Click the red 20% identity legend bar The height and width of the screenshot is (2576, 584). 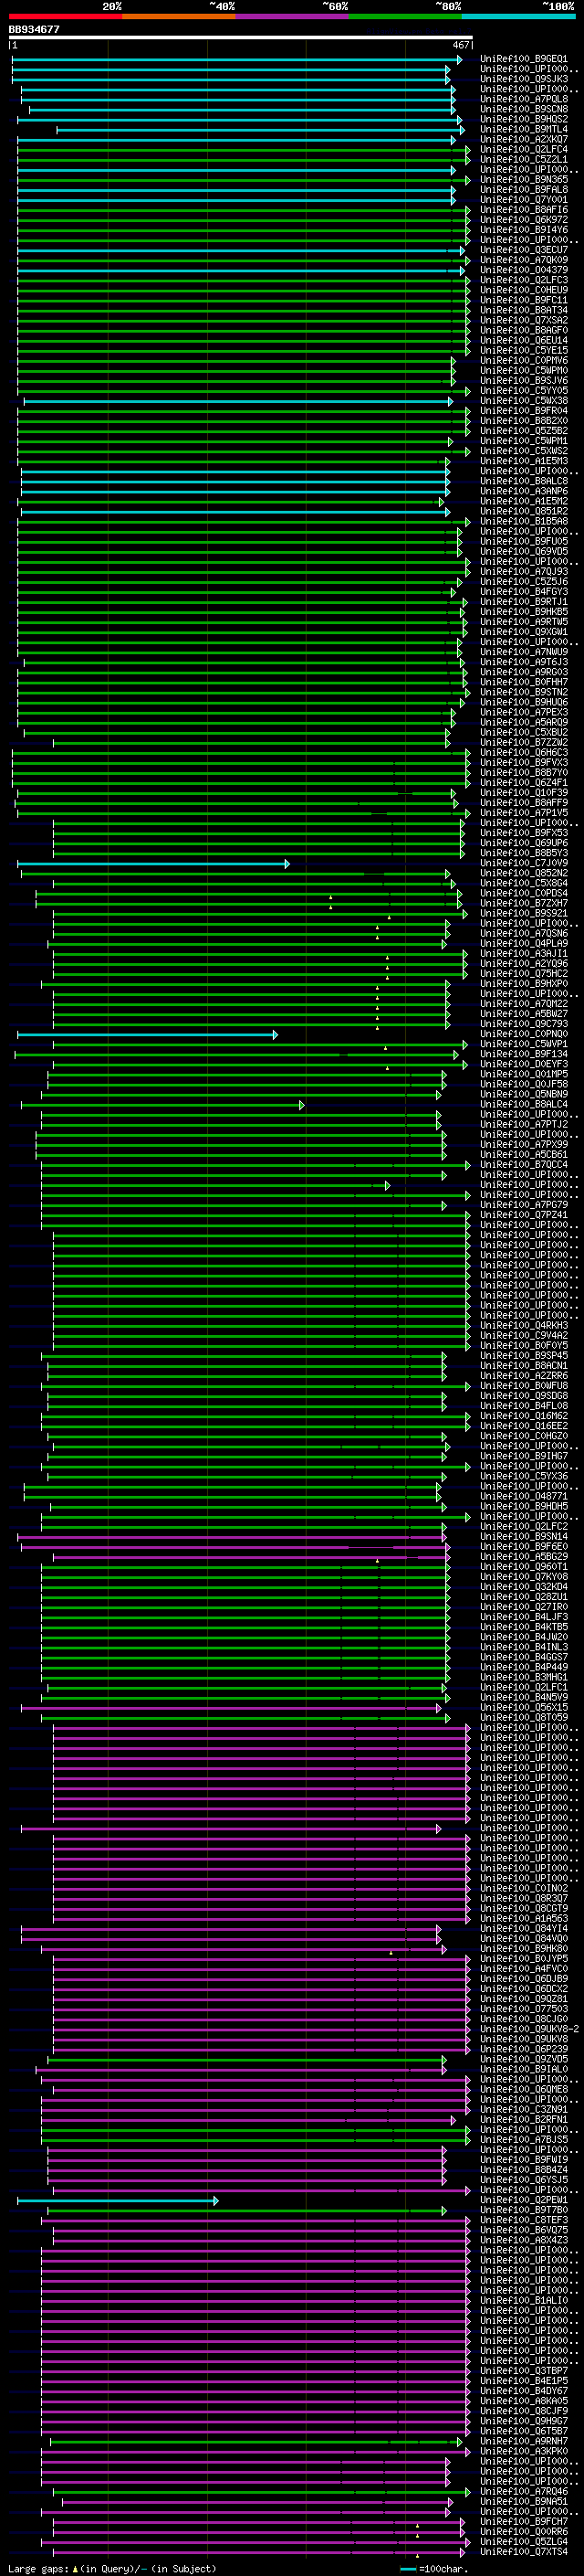(x=65, y=16)
